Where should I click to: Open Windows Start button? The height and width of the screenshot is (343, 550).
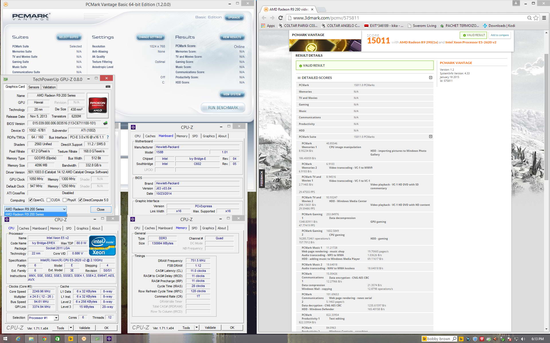pos(5,339)
